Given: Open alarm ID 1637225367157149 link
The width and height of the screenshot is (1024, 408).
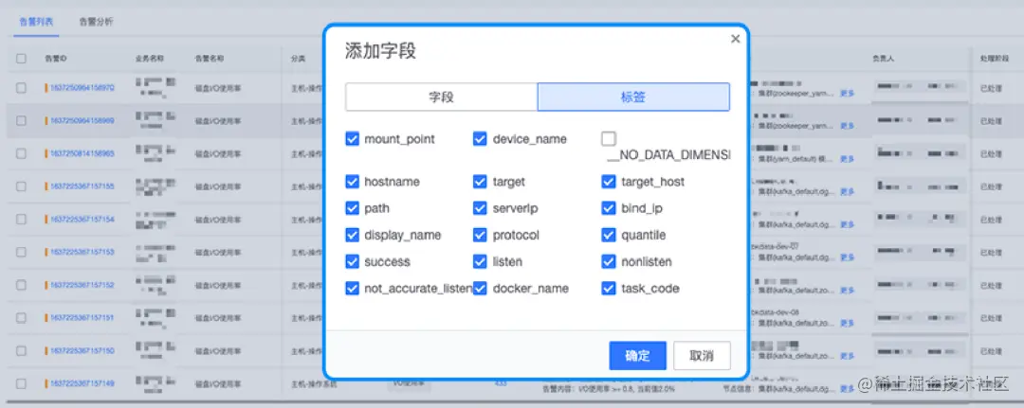Looking at the screenshot, I should point(82,384).
